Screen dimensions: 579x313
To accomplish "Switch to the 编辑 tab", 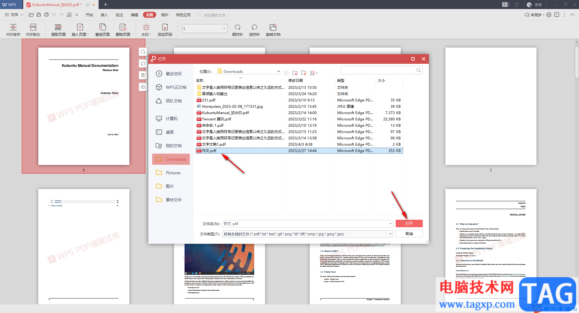I will [134, 15].
